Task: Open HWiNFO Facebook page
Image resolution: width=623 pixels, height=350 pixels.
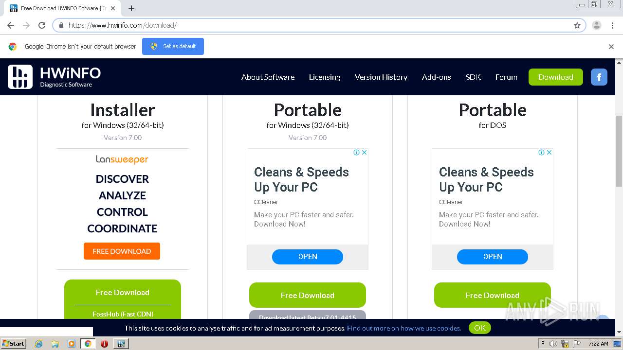Action: [x=599, y=77]
